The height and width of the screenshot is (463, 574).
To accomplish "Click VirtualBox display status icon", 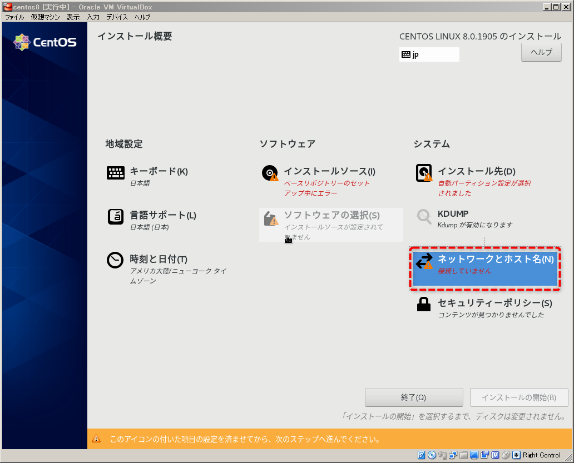I will point(474,455).
